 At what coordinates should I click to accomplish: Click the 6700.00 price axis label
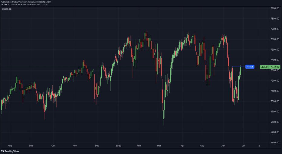pos(275,132)
